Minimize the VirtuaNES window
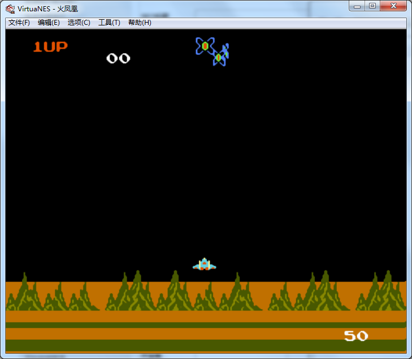The image size is (412, 359). (357, 6)
